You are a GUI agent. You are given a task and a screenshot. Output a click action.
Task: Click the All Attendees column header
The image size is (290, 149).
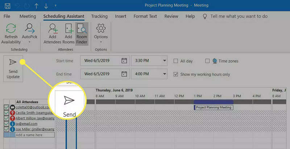point(27,102)
